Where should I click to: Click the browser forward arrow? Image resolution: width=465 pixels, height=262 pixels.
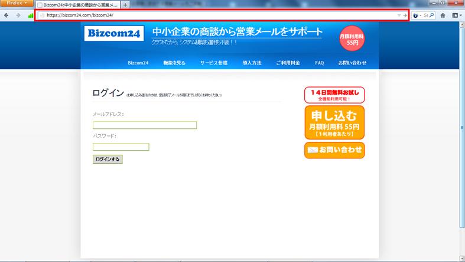point(18,15)
